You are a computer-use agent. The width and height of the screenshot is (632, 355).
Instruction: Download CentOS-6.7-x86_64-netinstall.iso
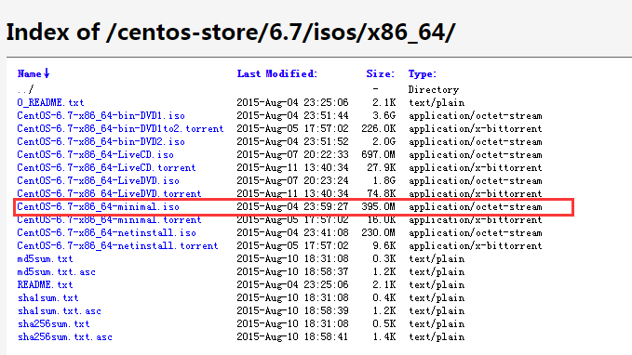tap(106, 232)
